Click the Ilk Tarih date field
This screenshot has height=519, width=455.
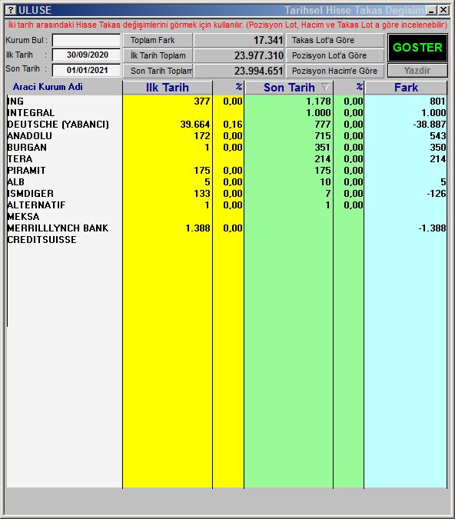point(86,55)
